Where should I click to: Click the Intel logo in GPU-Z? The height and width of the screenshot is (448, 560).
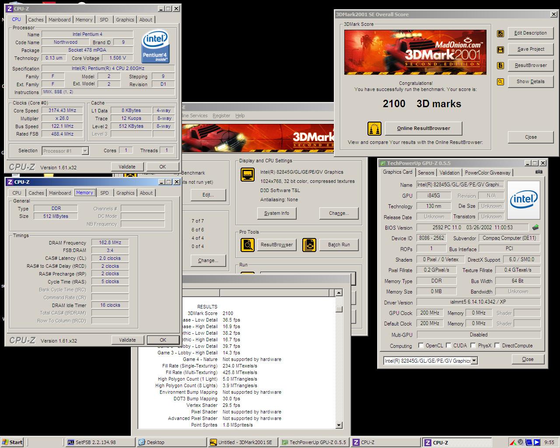524,200
